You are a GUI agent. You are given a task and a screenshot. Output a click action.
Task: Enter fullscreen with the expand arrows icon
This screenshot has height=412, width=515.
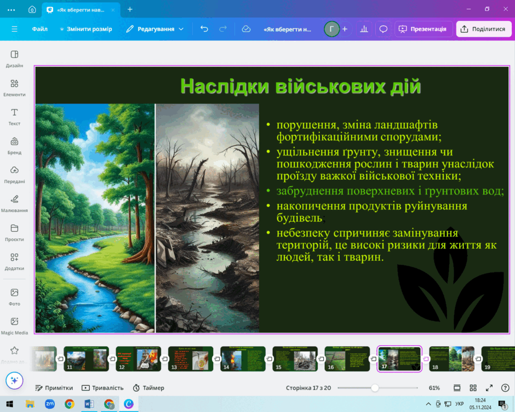[x=489, y=388]
